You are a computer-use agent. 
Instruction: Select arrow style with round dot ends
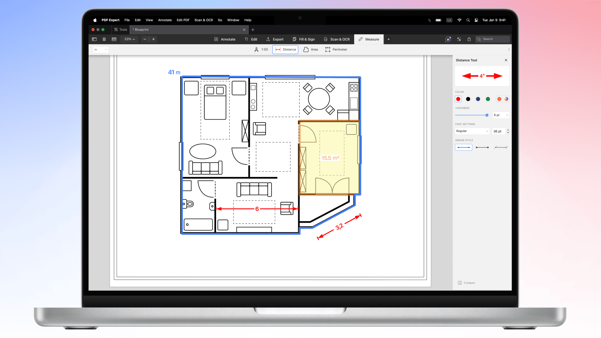(482, 148)
